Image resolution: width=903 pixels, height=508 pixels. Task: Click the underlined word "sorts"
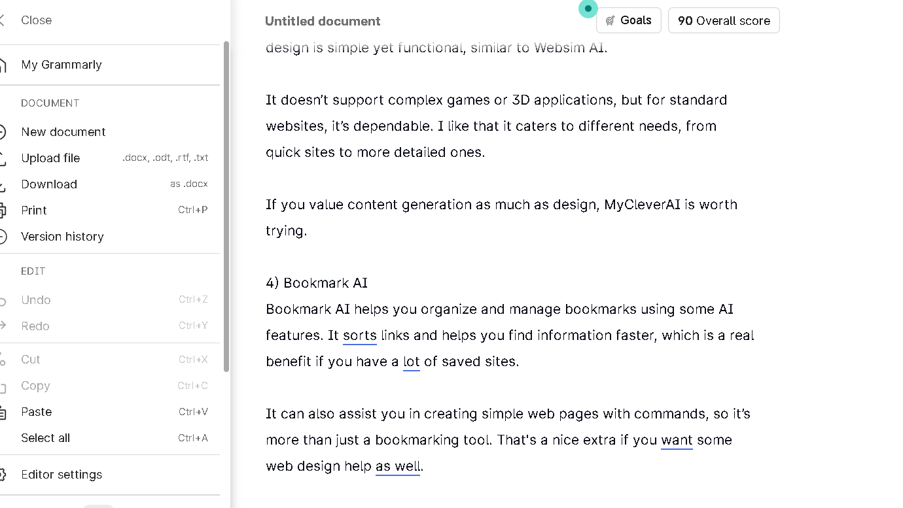coord(360,335)
